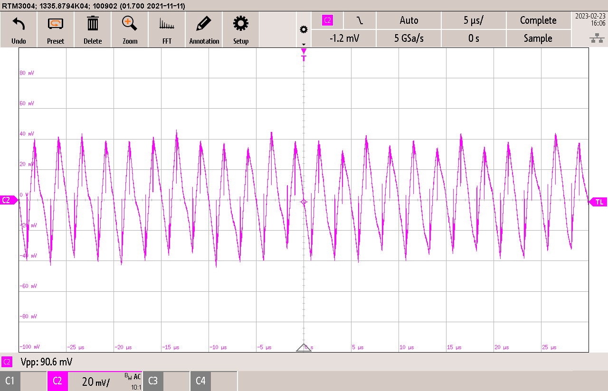608x391 pixels.
Task: Click the C2 measurement source label
Action: [x=7, y=362]
